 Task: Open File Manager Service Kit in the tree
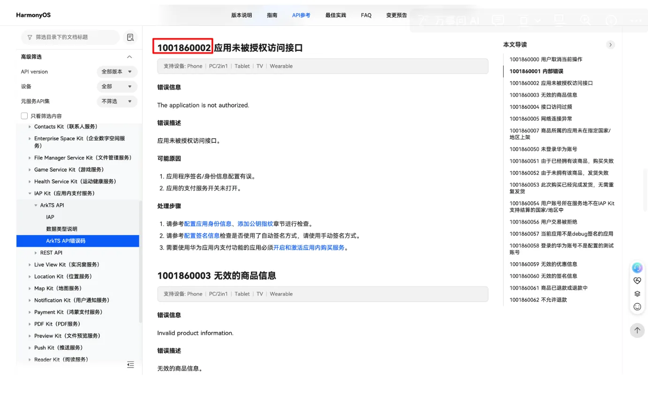(83, 158)
